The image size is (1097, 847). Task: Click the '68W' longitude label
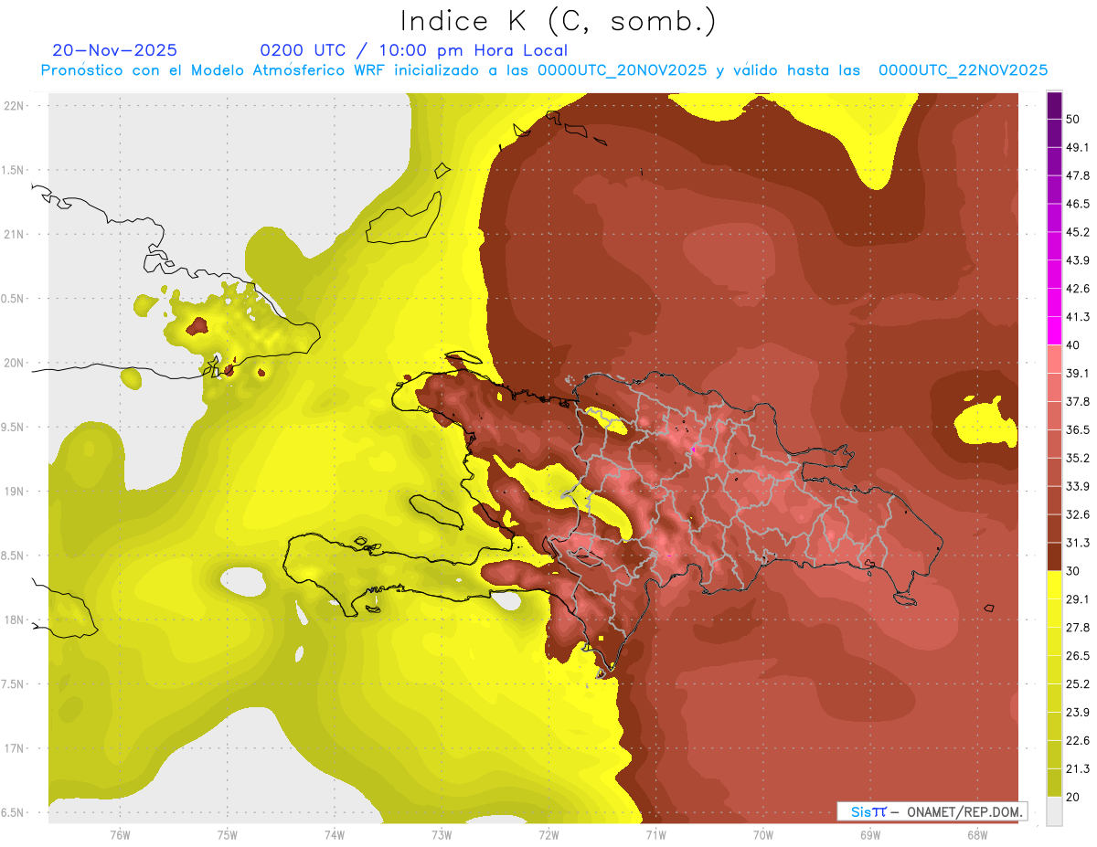977,835
